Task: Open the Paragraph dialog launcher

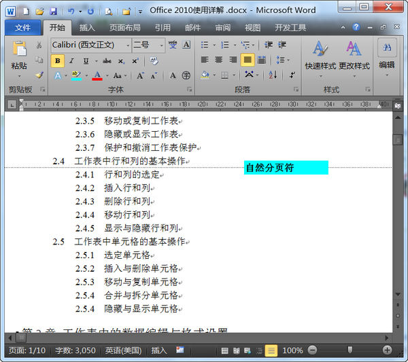Action: click(x=296, y=90)
